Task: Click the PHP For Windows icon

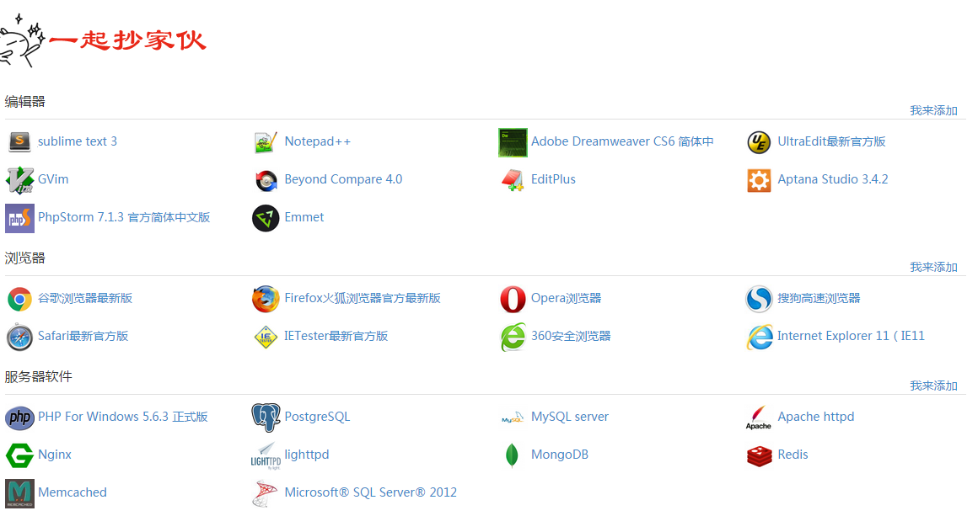Action: click(19, 418)
